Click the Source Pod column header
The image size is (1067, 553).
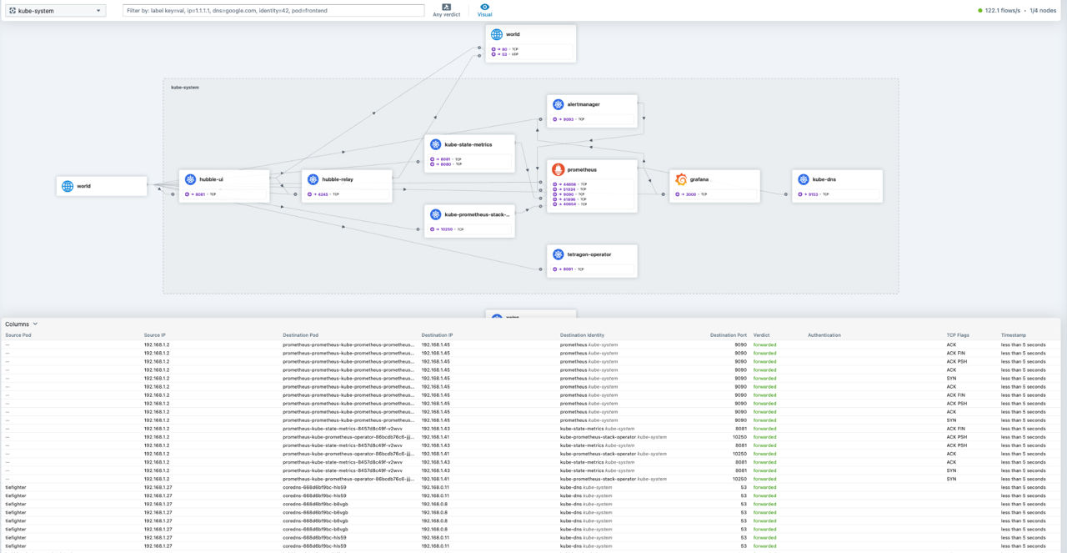[18, 335]
